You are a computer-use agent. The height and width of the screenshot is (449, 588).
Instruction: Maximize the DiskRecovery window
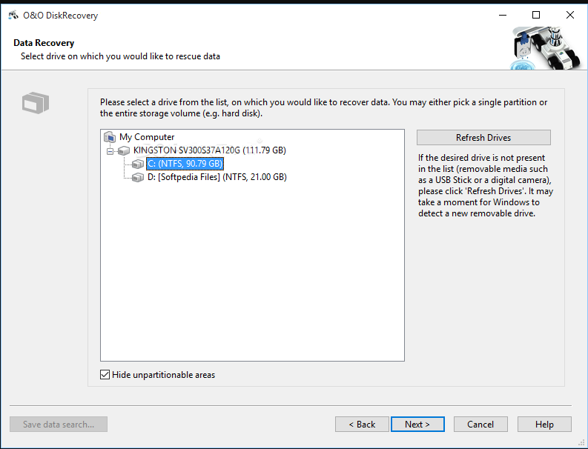tap(535, 16)
